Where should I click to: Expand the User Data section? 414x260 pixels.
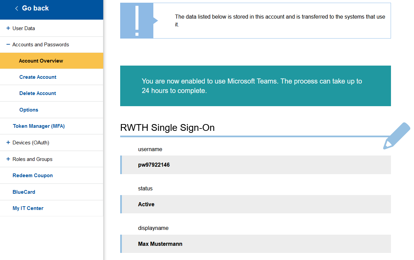[8, 28]
